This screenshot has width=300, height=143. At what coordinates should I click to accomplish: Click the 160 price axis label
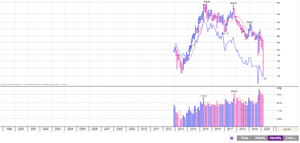[279, 61]
